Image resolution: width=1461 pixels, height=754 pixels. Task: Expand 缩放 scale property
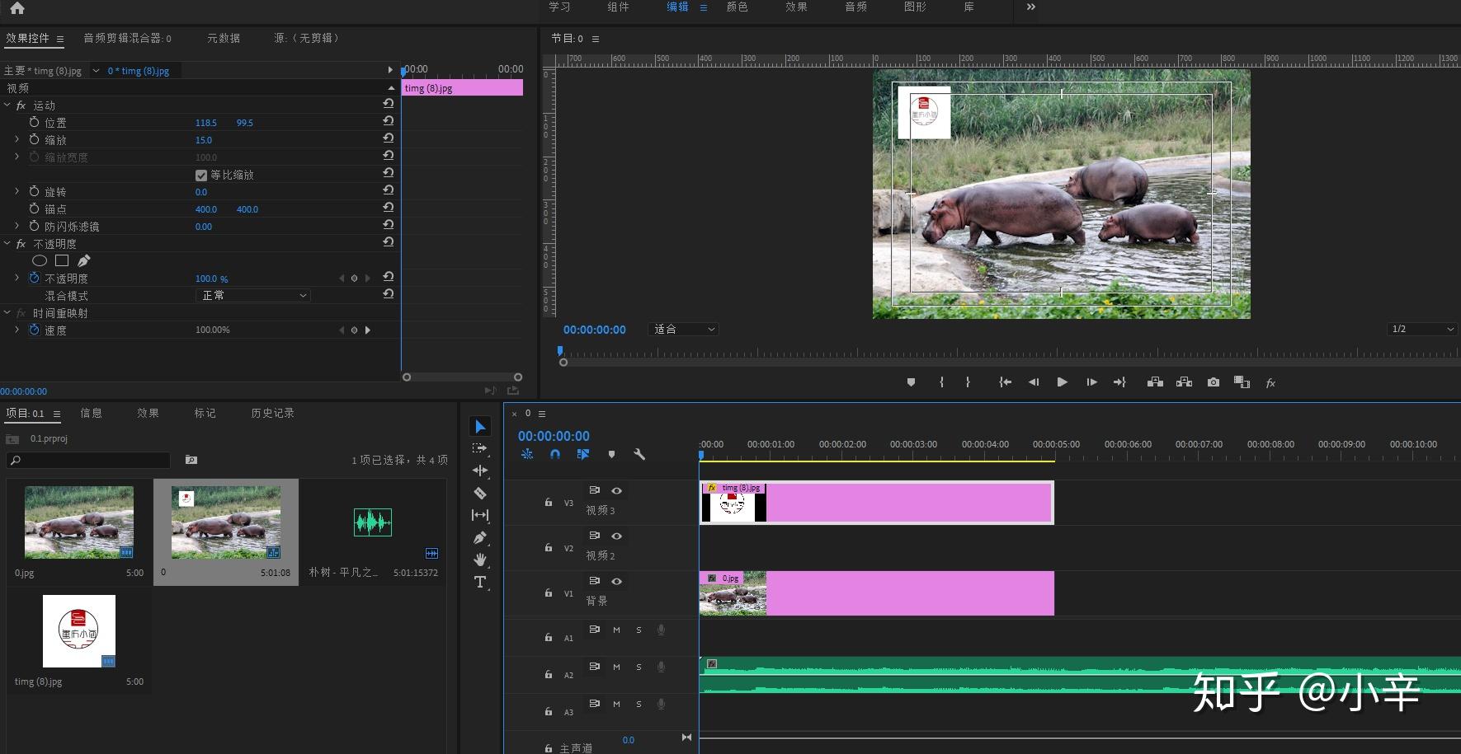16,139
